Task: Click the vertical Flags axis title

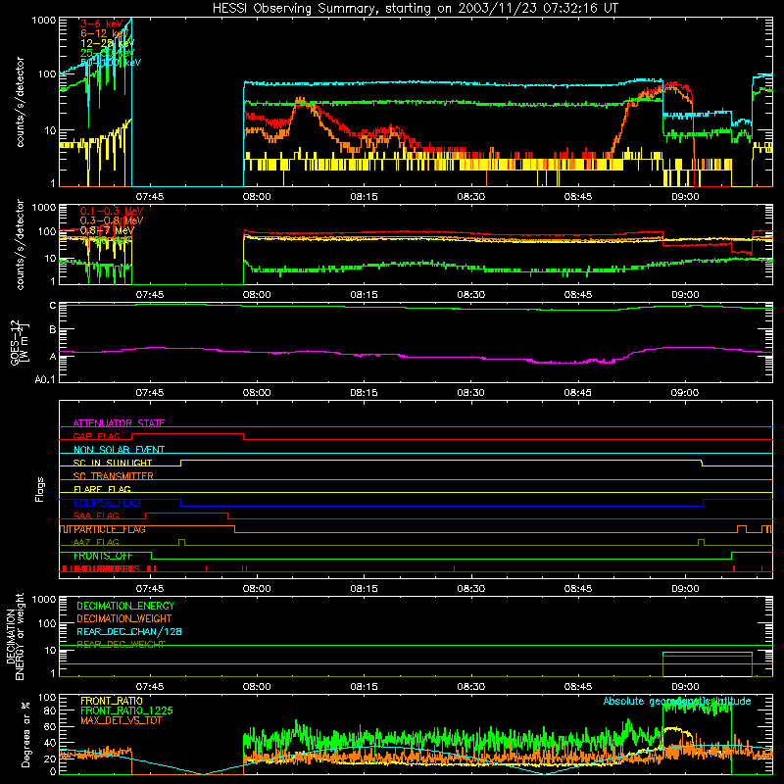Action: tap(39, 489)
